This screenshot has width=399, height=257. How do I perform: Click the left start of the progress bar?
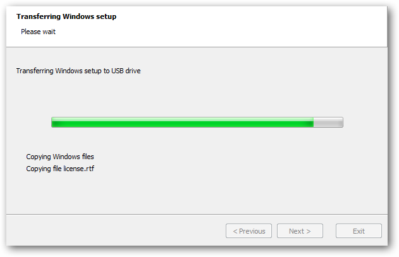coord(54,123)
